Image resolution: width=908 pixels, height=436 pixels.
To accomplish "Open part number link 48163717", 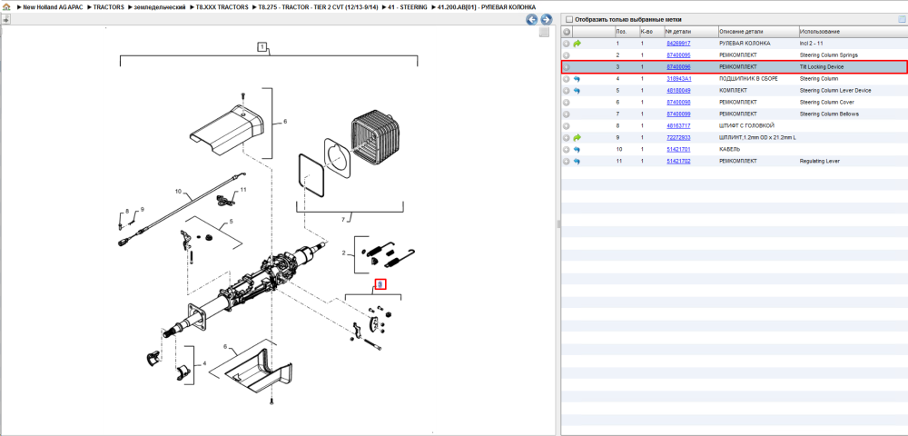I will click(x=678, y=126).
